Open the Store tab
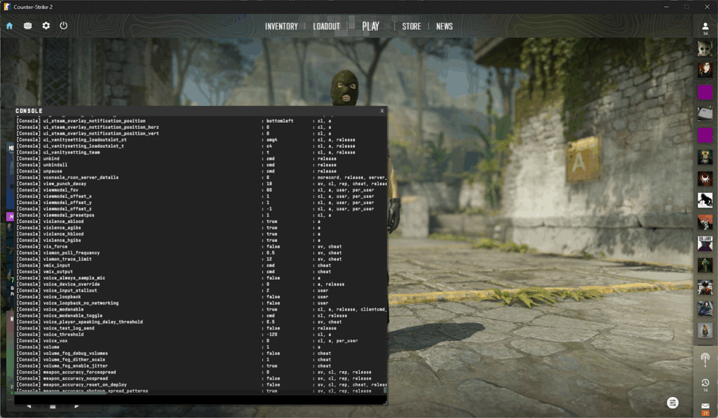 pyautogui.click(x=411, y=27)
